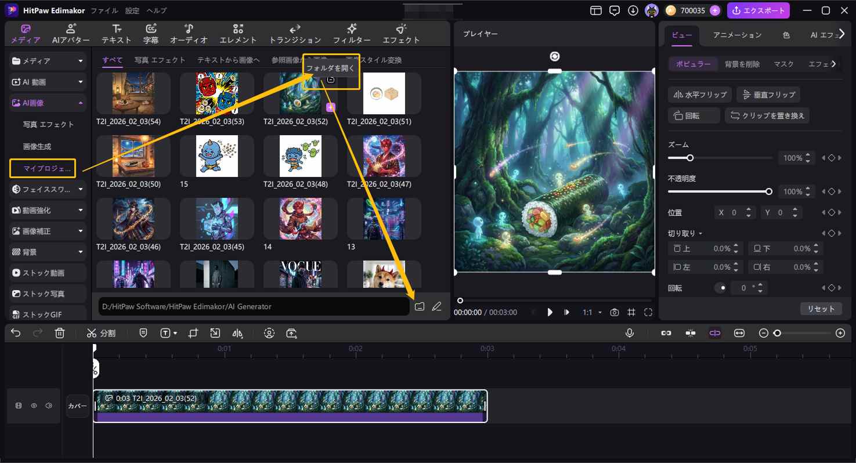
Task: Click the 不透明度 opacity slider
Action: click(x=718, y=191)
